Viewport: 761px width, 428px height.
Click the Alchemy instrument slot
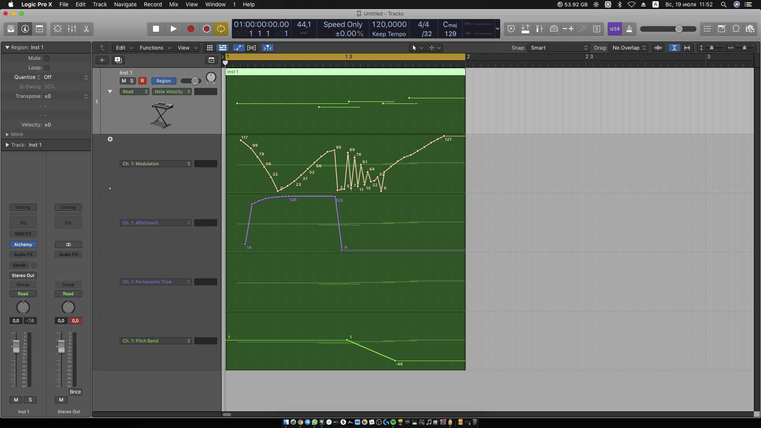click(x=23, y=245)
